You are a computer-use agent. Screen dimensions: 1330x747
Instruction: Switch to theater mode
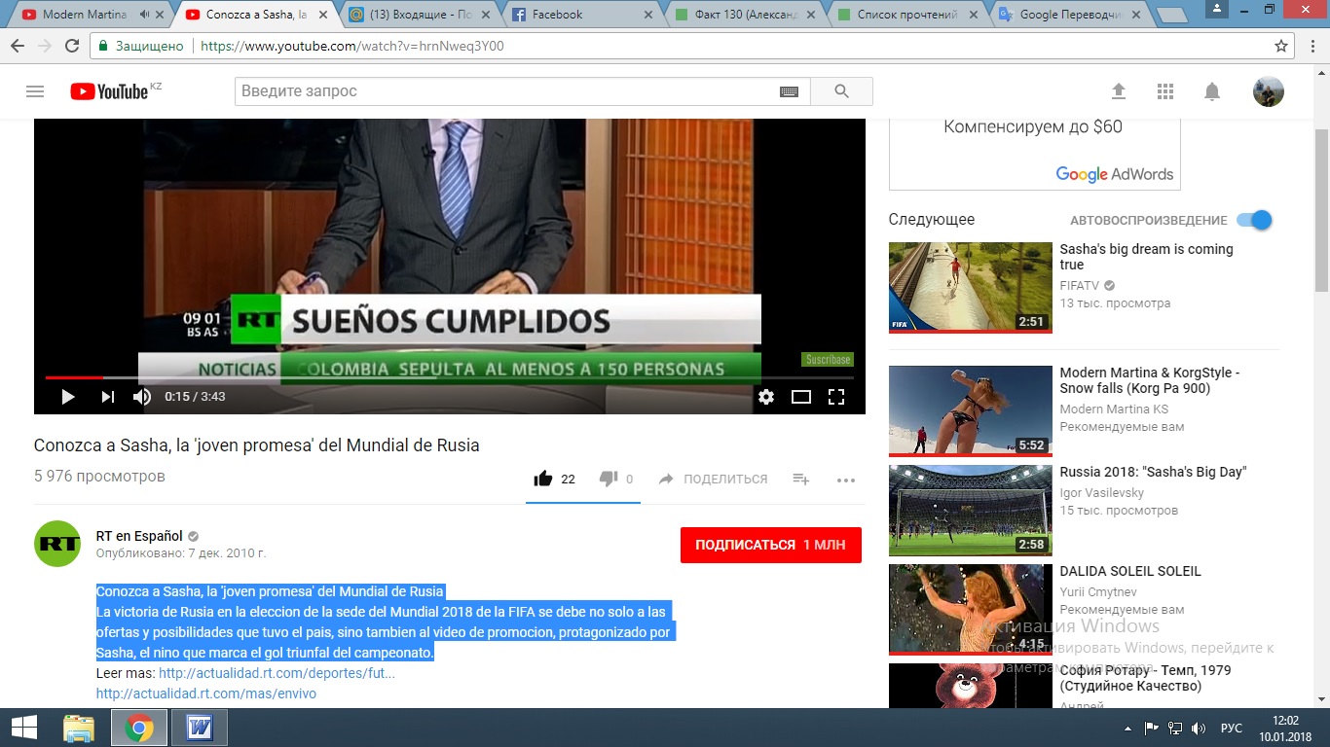(x=801, y=396)
